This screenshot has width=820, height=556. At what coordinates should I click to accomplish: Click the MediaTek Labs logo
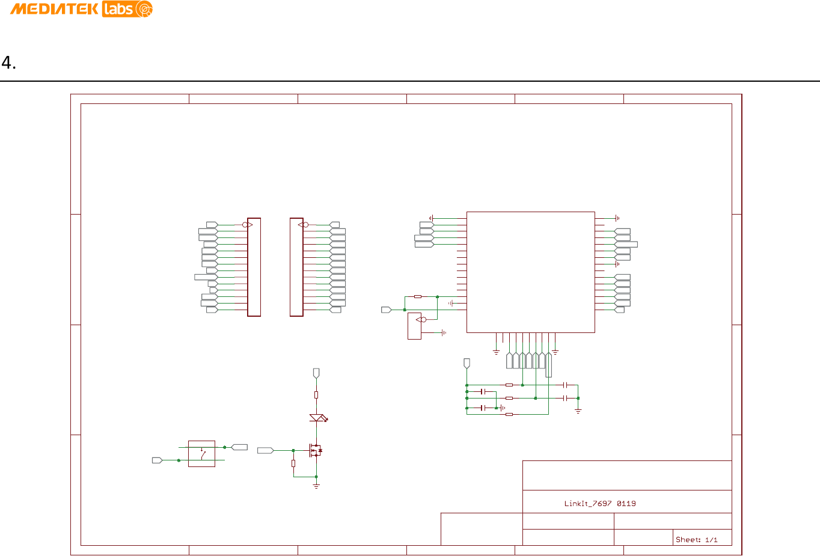point(81,9)
